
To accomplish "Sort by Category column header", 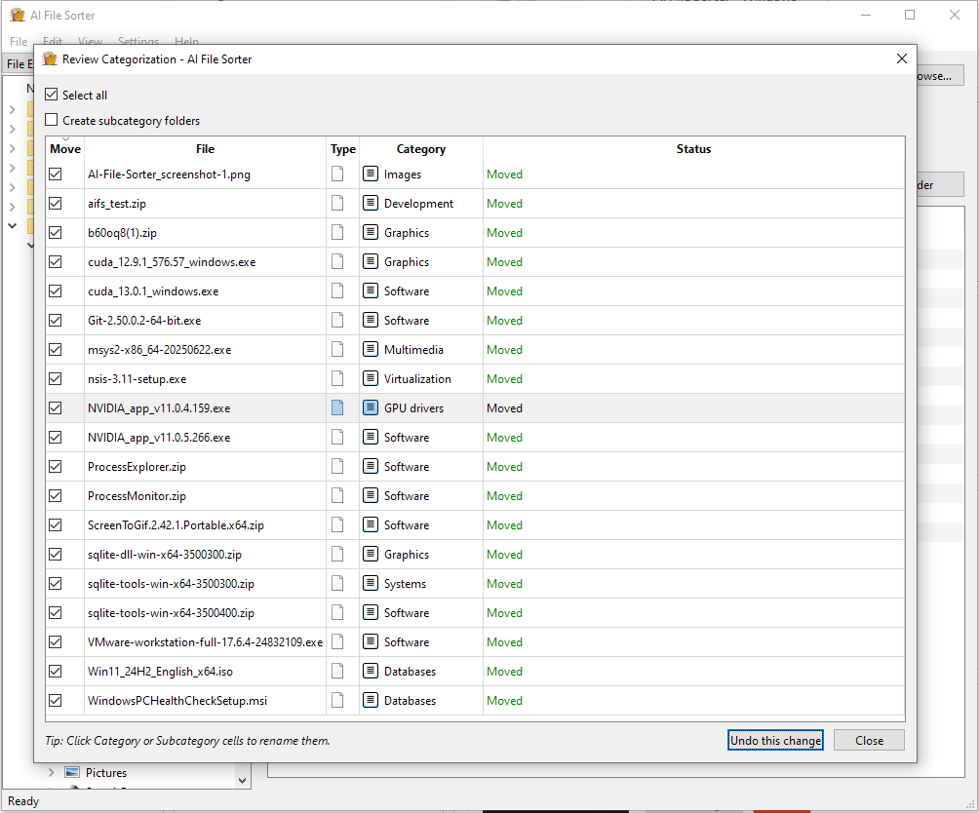I will pos(421,149).
